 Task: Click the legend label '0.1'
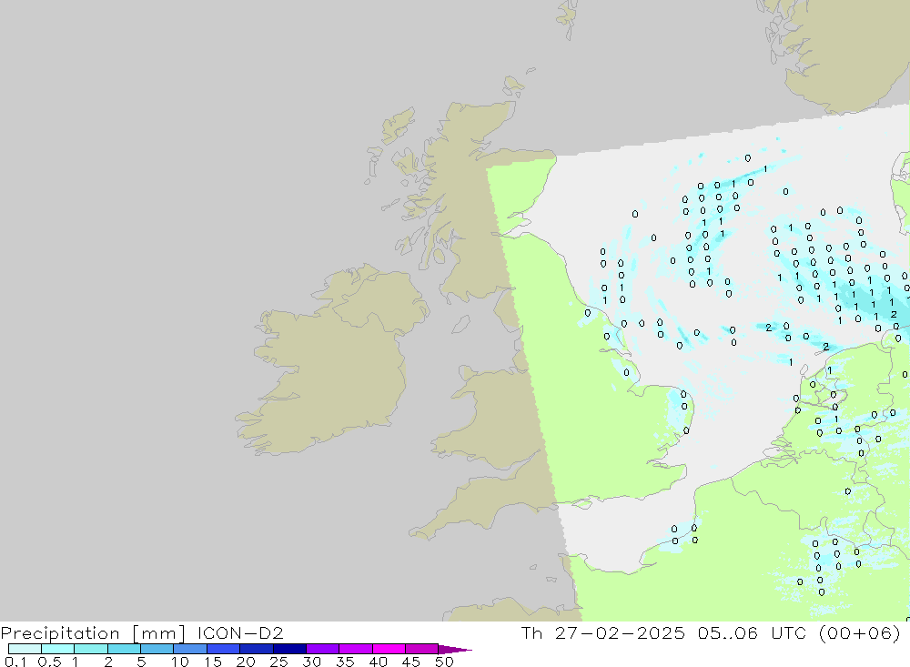[15, 662]
